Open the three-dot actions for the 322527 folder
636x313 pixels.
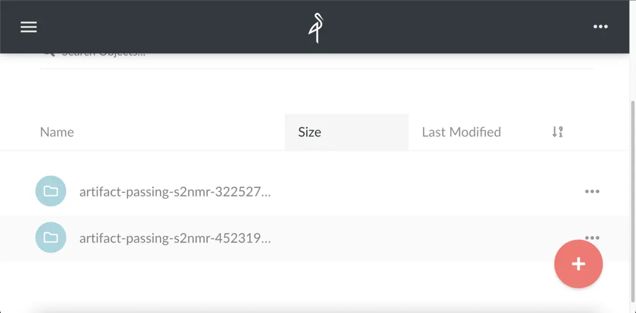pos(592,191)
